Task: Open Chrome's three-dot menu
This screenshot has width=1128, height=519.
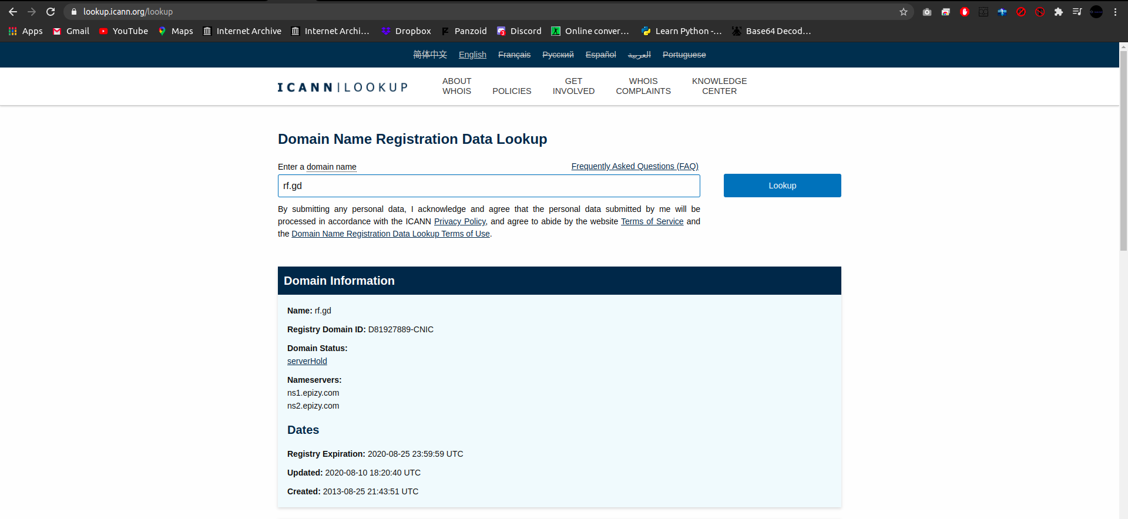Action: click(x=1115, y=12)
